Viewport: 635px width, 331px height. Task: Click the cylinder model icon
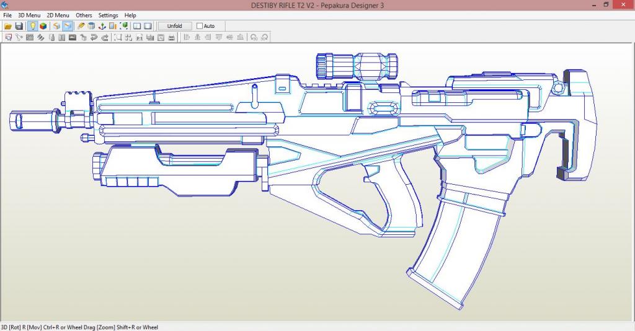point(92,26)
